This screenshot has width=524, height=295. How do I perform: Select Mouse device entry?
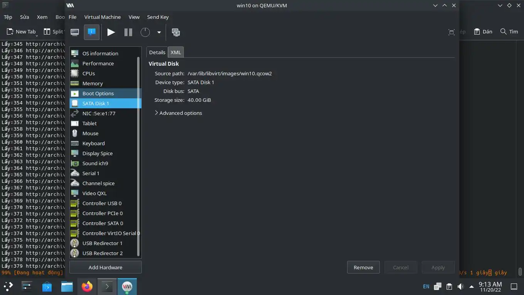click(x=105, y=133)
